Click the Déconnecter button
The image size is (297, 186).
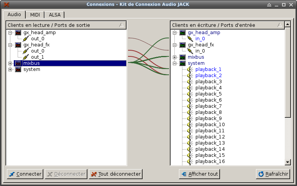pyautogui.click(x=66, y=174)
